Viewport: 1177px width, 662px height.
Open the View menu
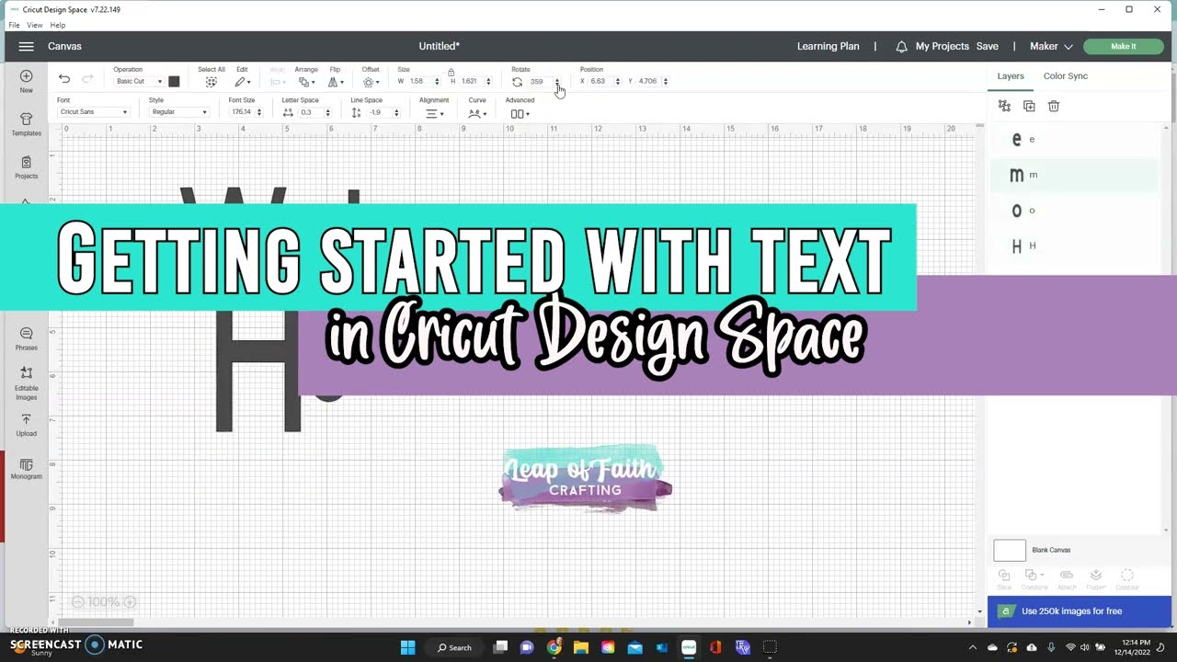(x=35, y=25)
